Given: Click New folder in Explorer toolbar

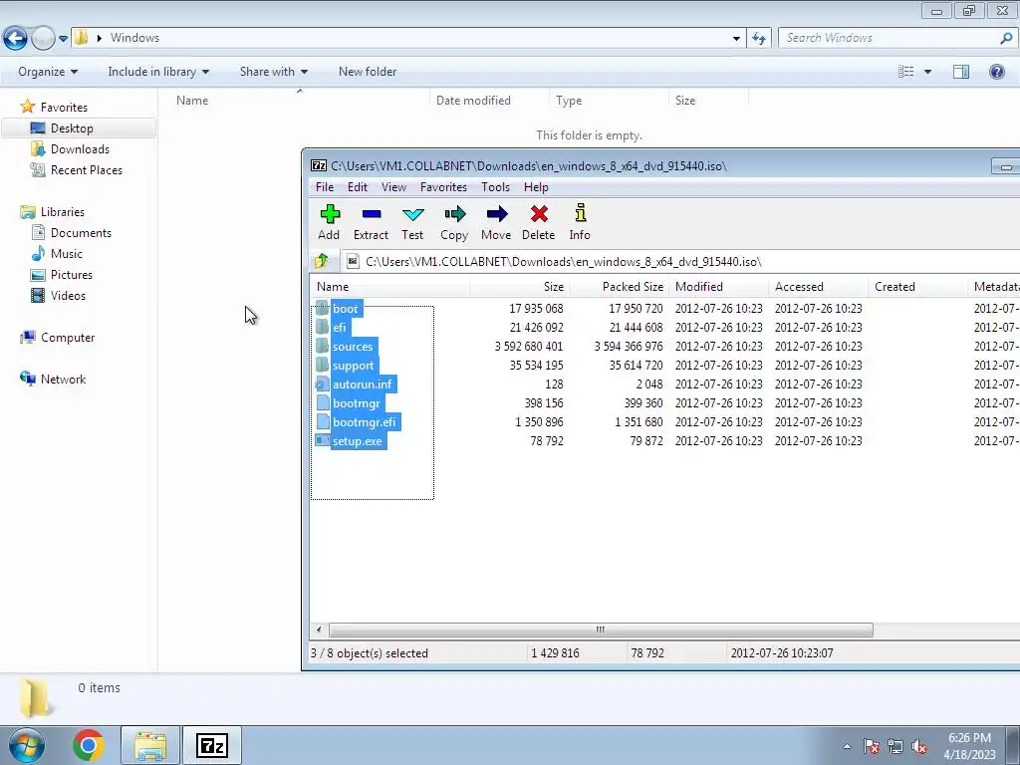Looking at the screenshot, I should point(368,72).
